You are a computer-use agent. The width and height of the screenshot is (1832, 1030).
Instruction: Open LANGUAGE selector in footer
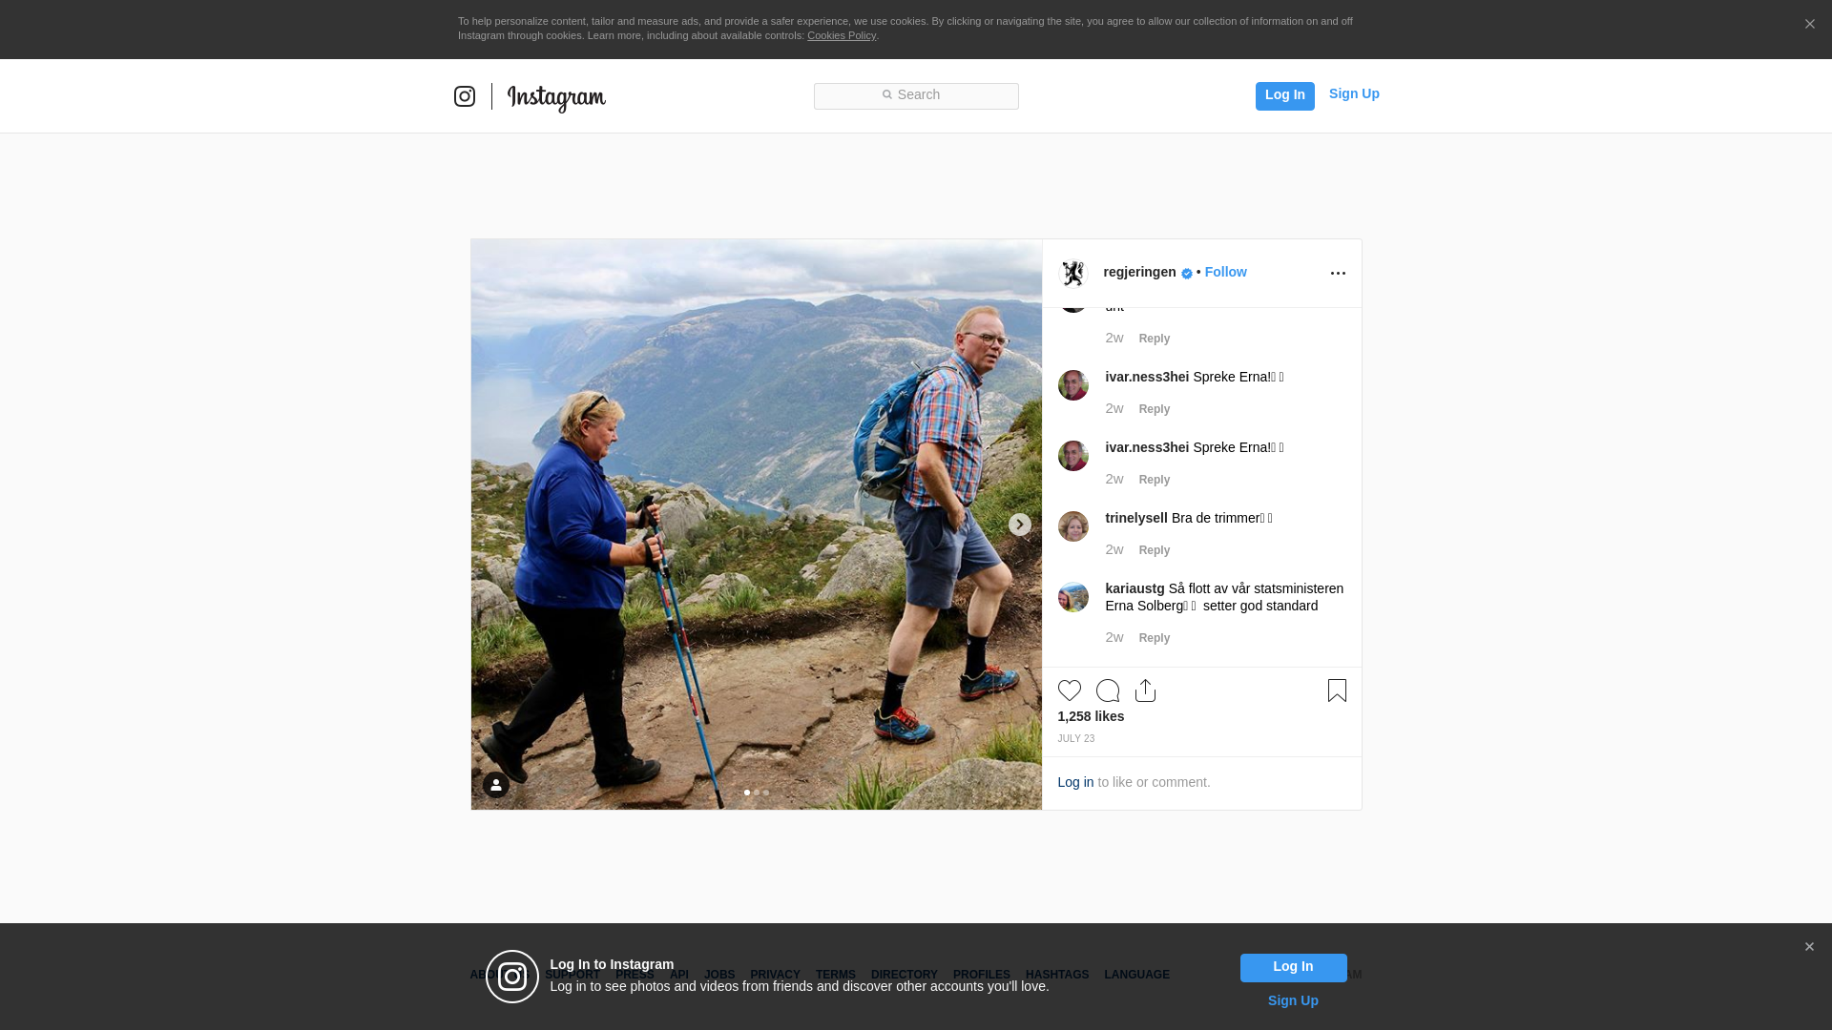(x=1136, y=975)
